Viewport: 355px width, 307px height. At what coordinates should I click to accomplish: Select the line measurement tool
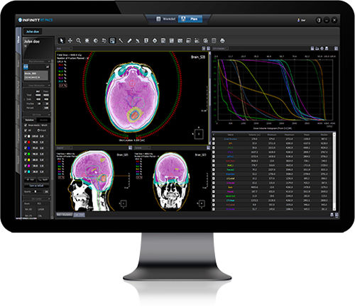pos(121,40)
